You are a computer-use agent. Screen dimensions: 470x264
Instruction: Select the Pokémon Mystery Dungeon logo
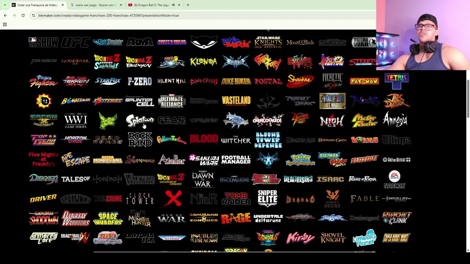click(300, 159)
